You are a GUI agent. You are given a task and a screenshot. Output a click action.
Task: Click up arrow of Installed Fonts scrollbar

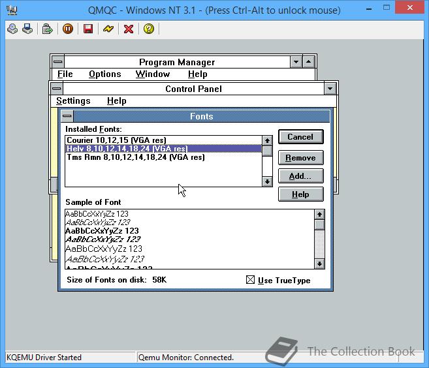click(267, 140)
